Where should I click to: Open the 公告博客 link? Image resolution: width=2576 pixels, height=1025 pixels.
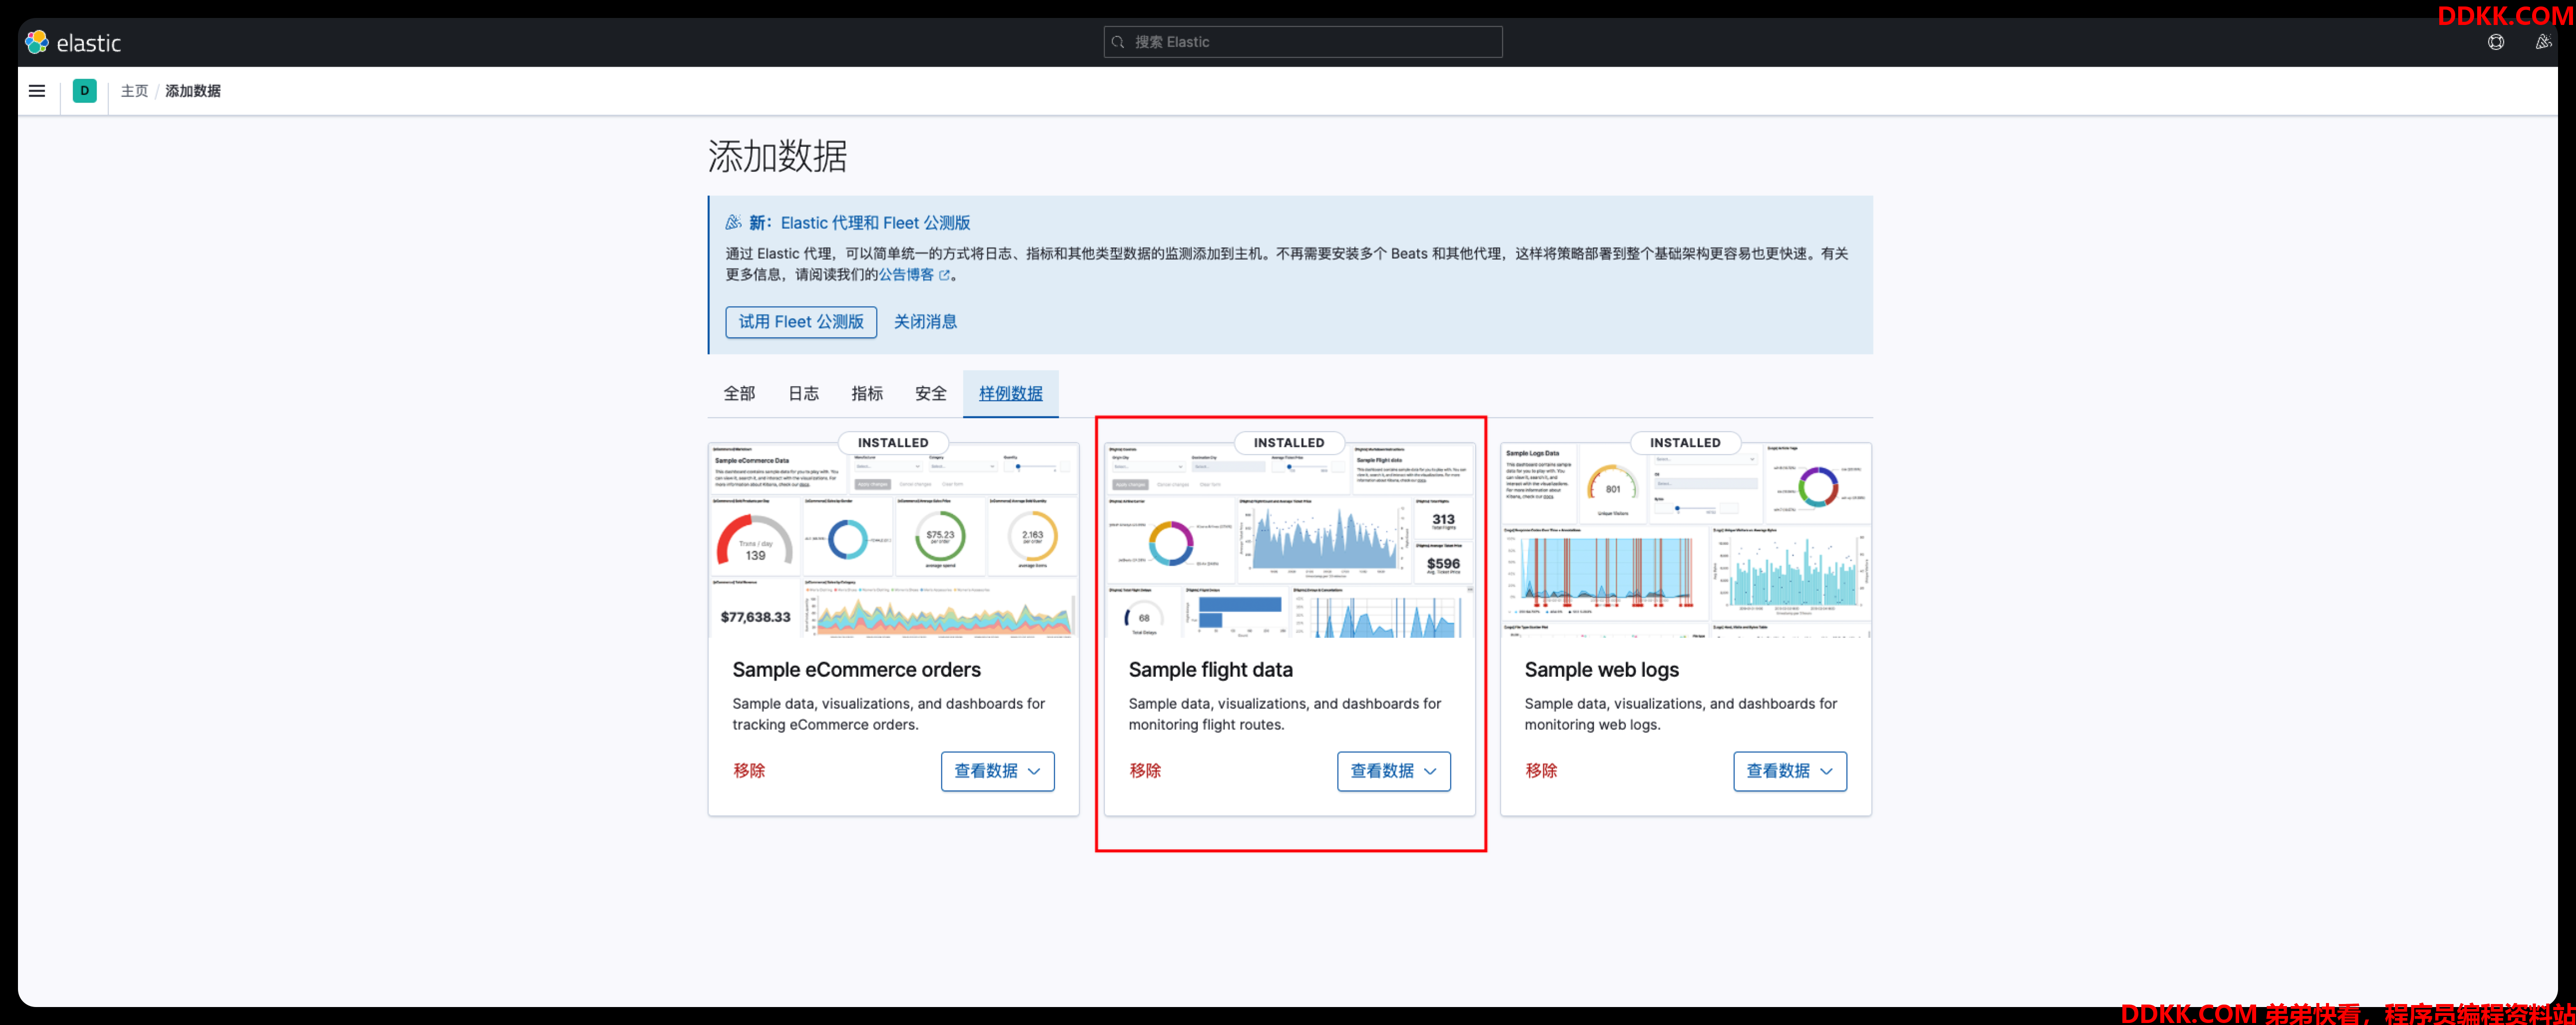pos(906,275)
